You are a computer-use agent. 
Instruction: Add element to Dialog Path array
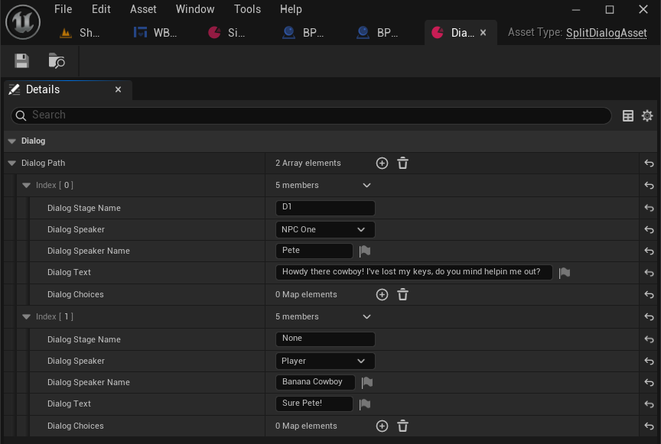(x=382, y=163)
